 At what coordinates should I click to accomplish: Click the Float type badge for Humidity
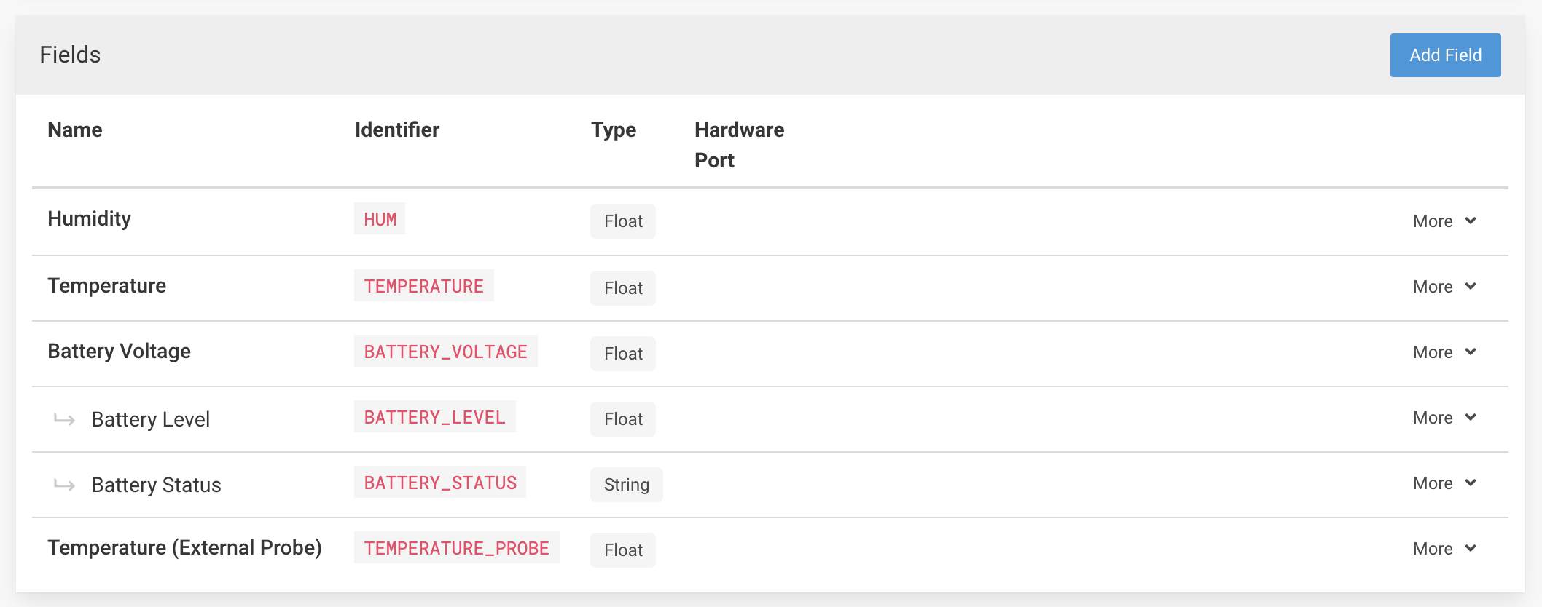(x=623, y=221)
